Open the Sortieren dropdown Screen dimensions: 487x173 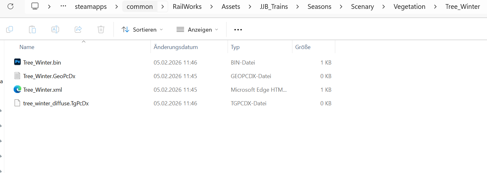pyautogui.click(x=142, y=29)
